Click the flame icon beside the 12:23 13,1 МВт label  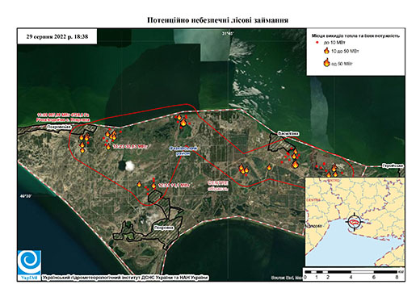(153, 186)
